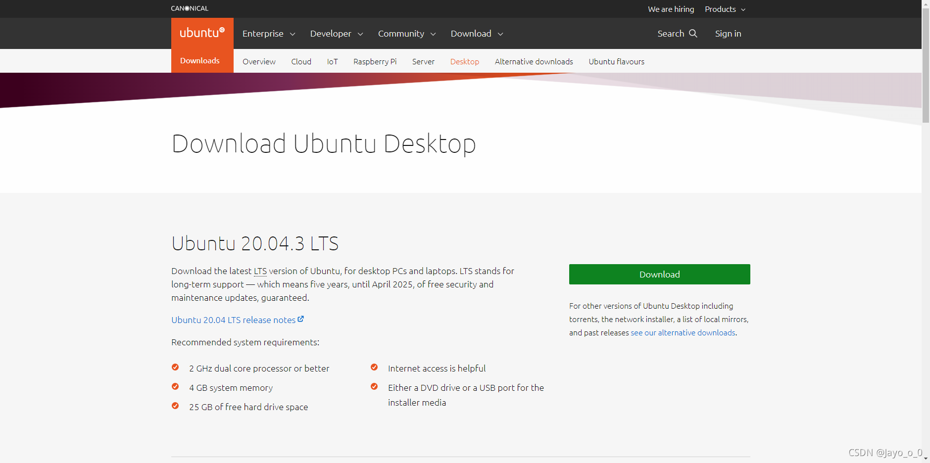Click the external link icon after release notes
Viewport: 930px width, 463px height.
tap(300, 320)
